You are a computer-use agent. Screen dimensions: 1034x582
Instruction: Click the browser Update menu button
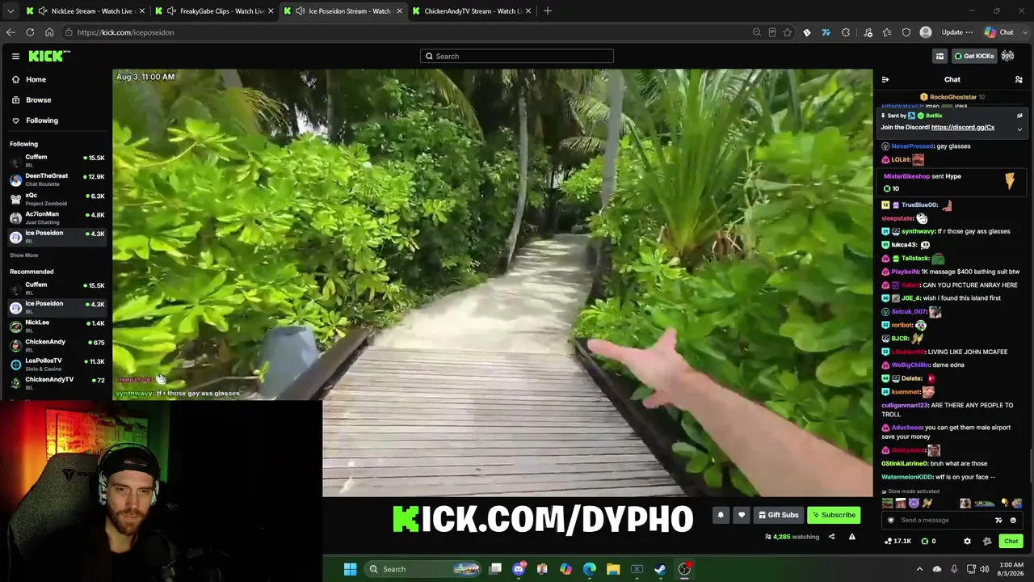956,32
